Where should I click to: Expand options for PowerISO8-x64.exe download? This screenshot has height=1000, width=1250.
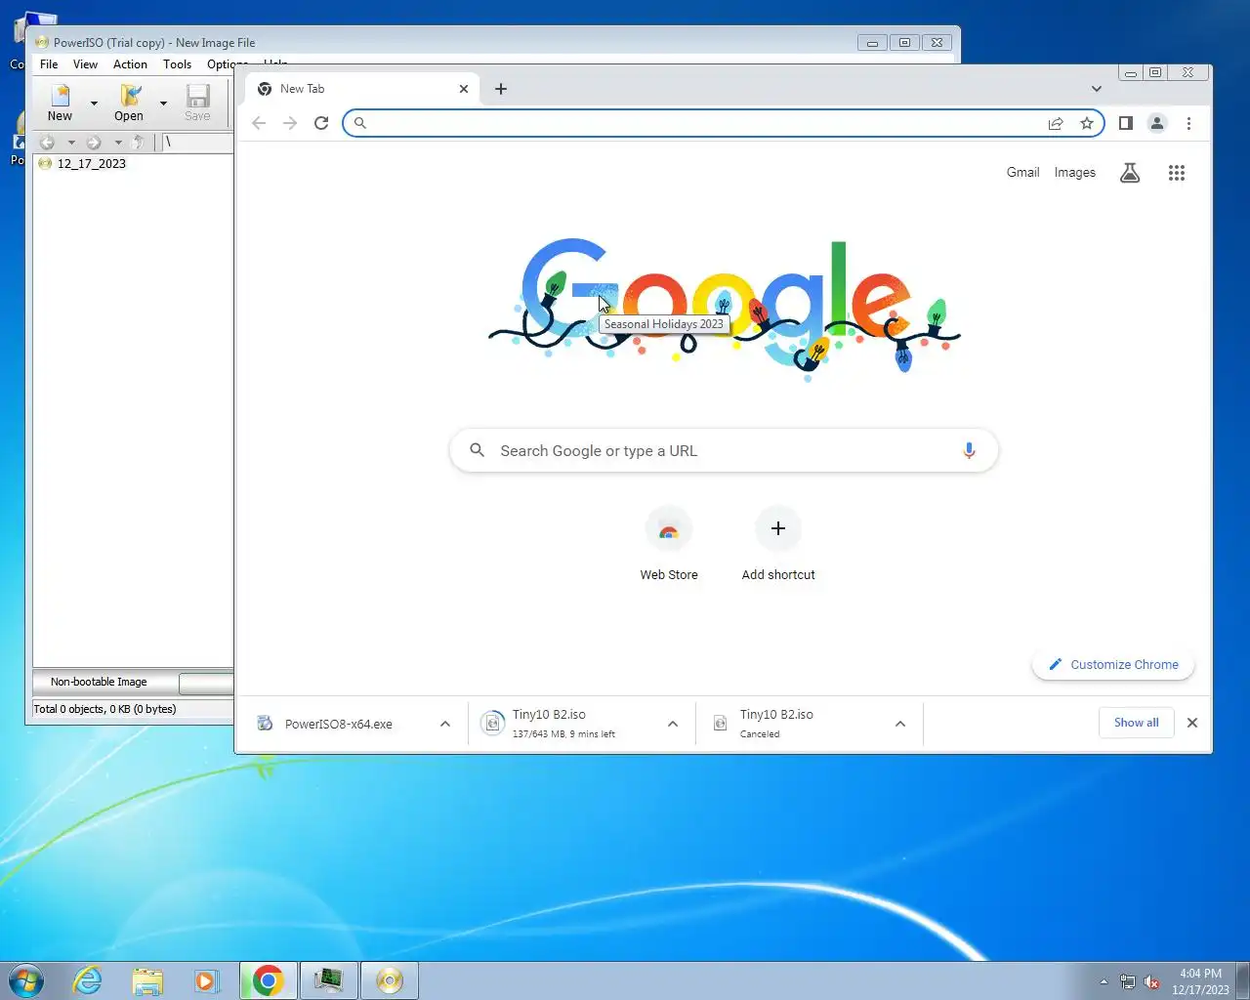click(x=445, y=724)
